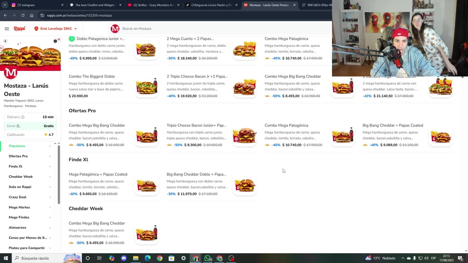Click Cheddar Week Combo Mega Big Bang image

147,233
